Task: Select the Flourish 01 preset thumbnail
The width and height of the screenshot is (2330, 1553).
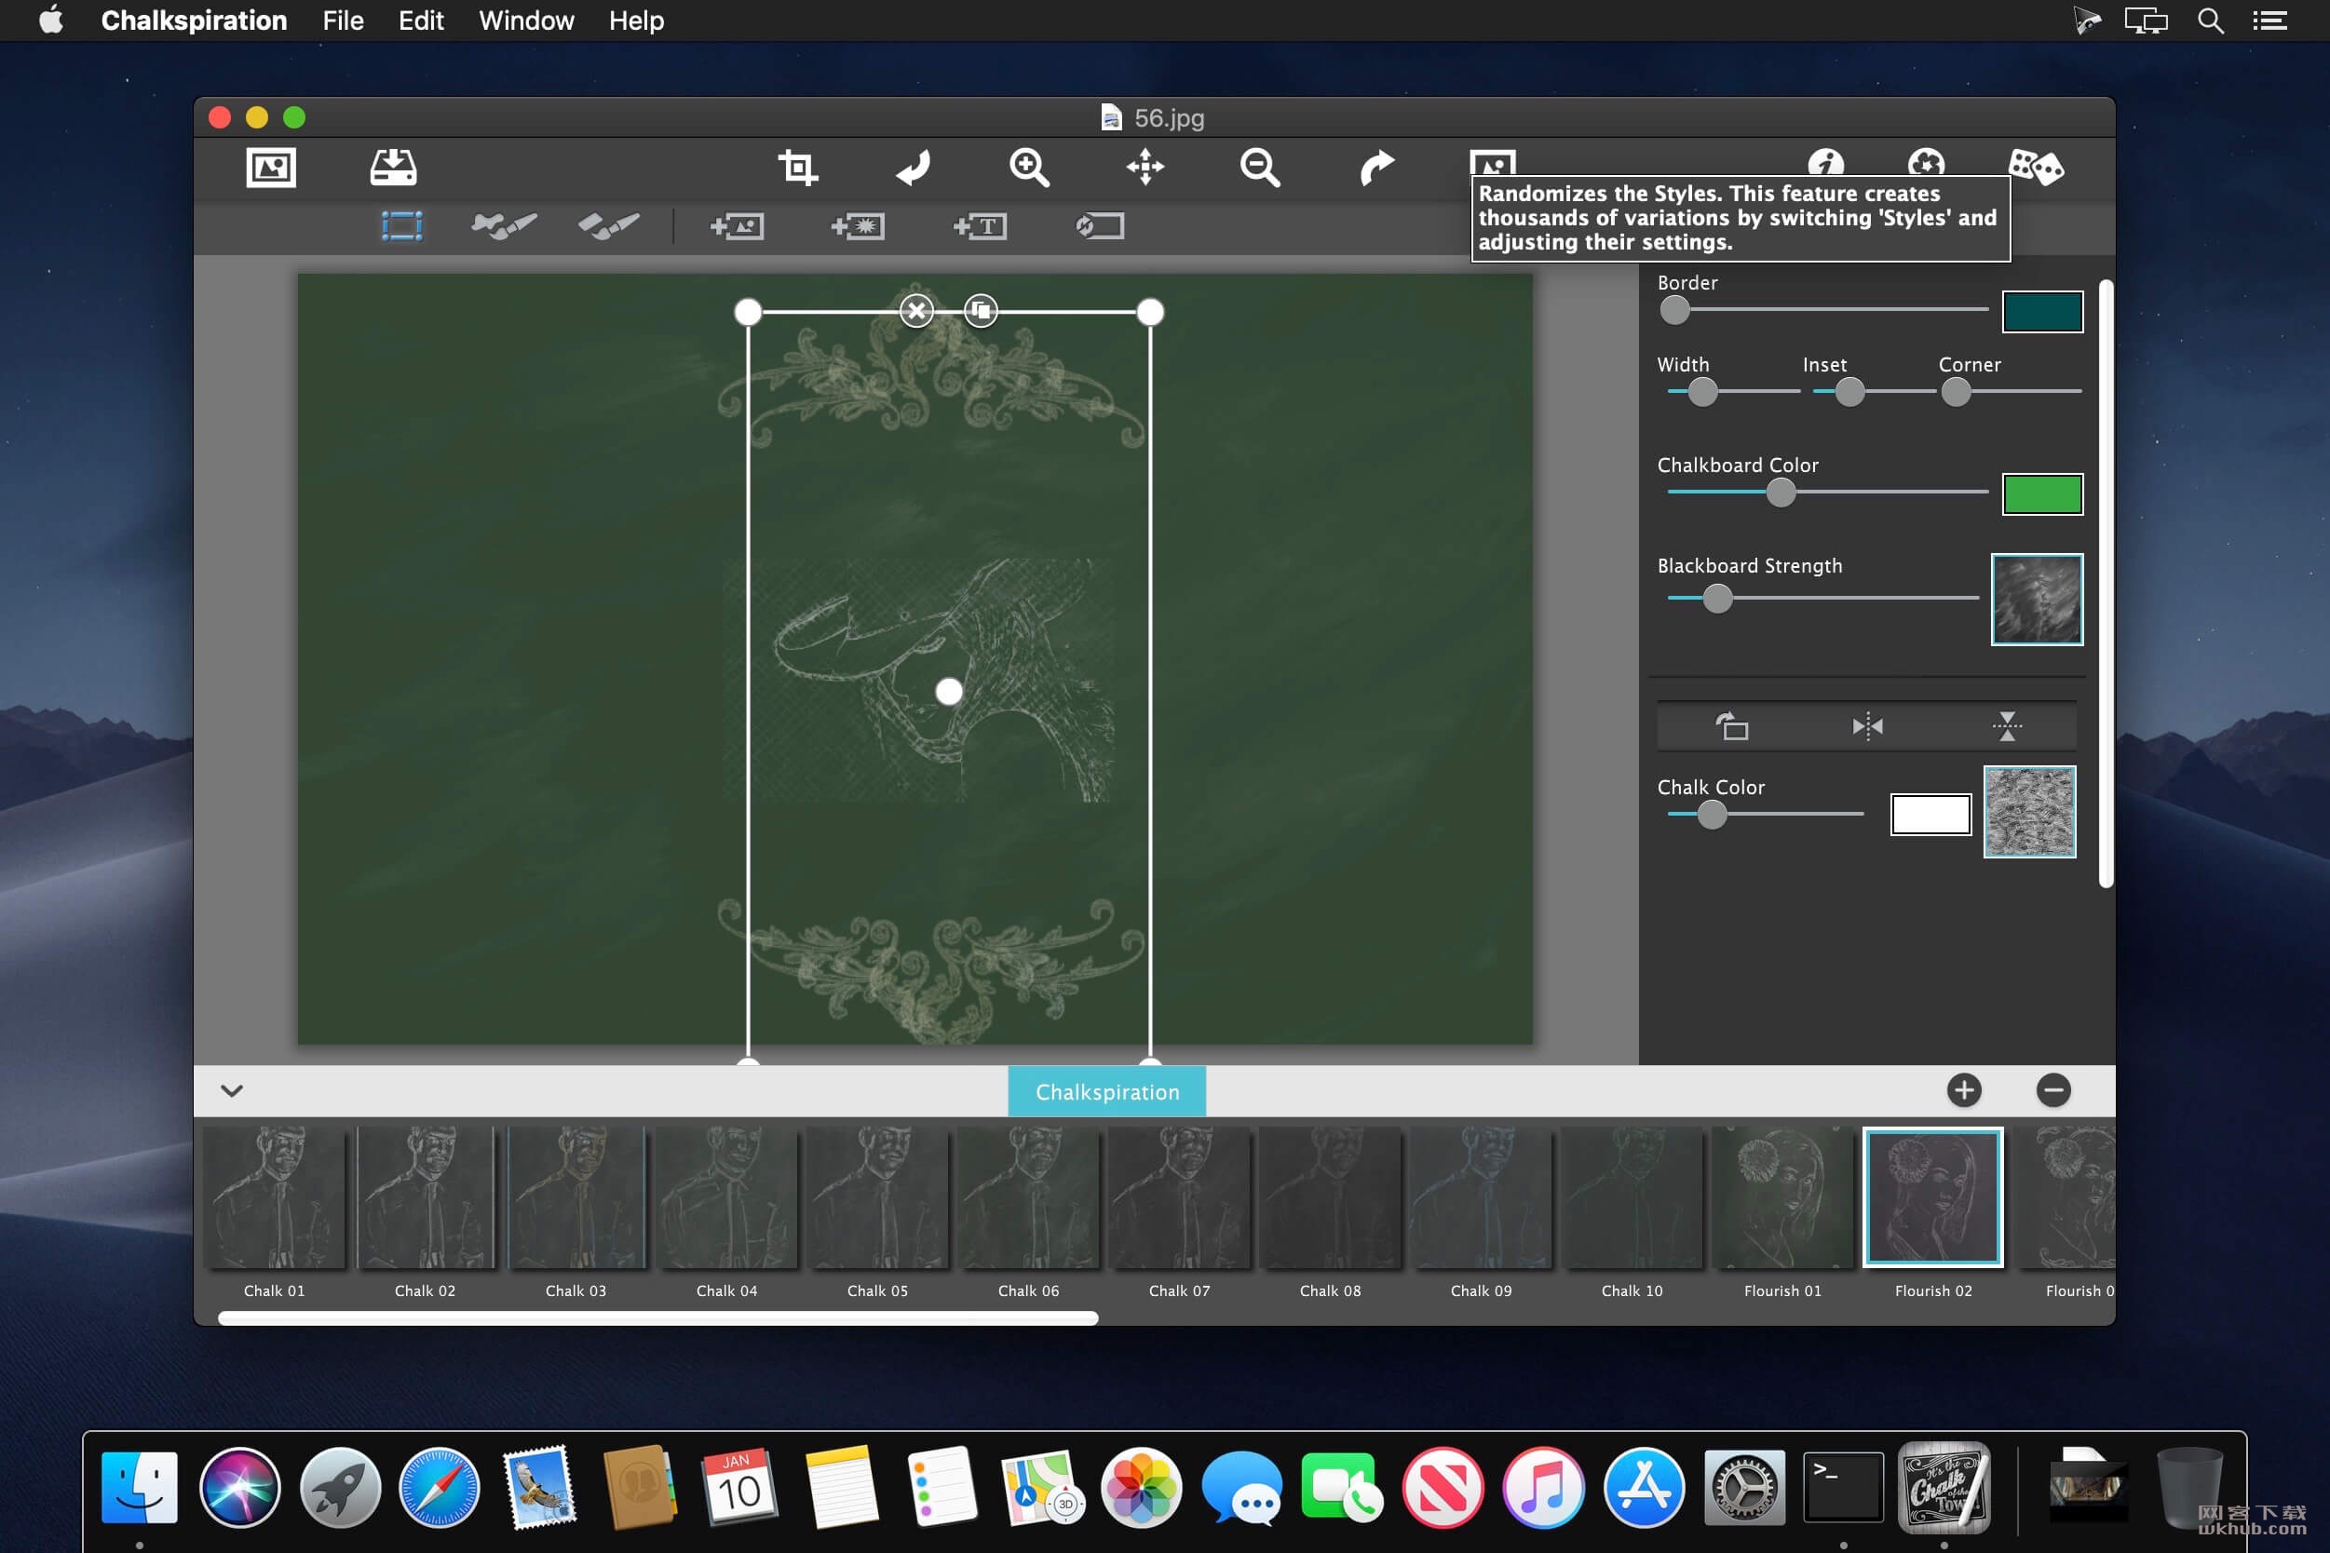Action: click(x=1782, y=1197)
